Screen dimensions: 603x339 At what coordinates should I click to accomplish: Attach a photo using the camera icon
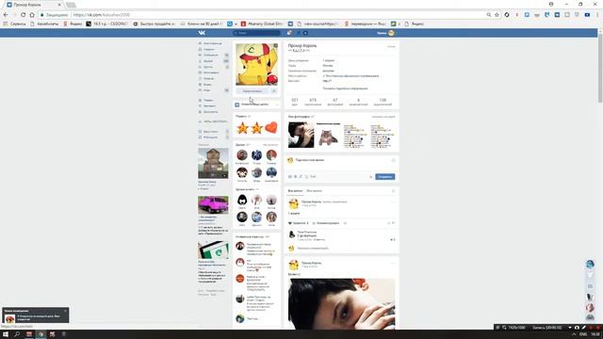pos(290,177)
